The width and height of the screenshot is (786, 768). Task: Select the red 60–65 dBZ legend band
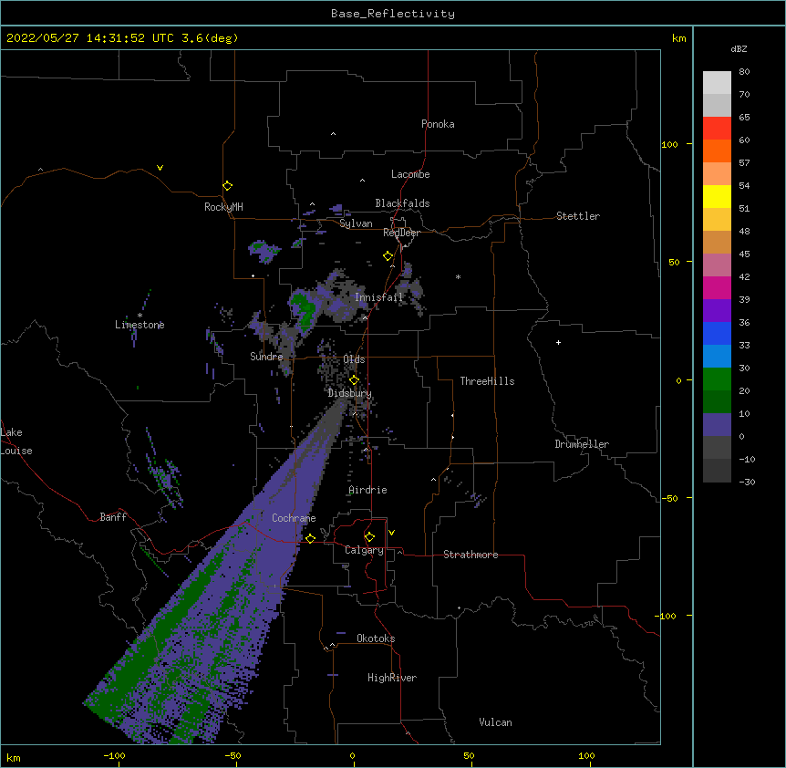coord(717,129)
